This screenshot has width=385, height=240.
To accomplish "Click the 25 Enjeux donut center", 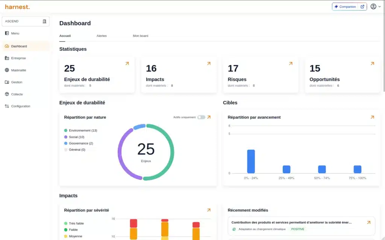I will 146,152.
